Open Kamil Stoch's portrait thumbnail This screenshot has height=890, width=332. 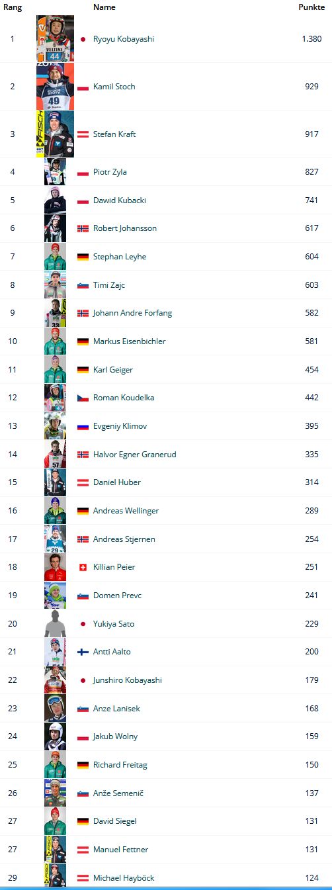pos(55,87)
